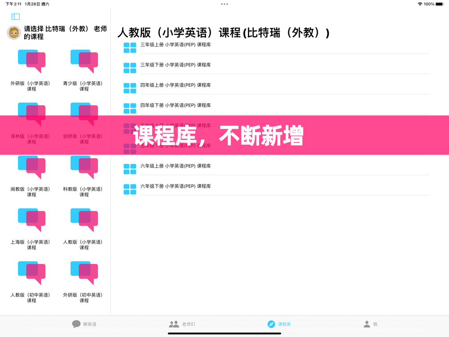Open 科教版（小学英语）课程 chat bubble icon
Screen dimensions: 449x337
coord(84,167)
